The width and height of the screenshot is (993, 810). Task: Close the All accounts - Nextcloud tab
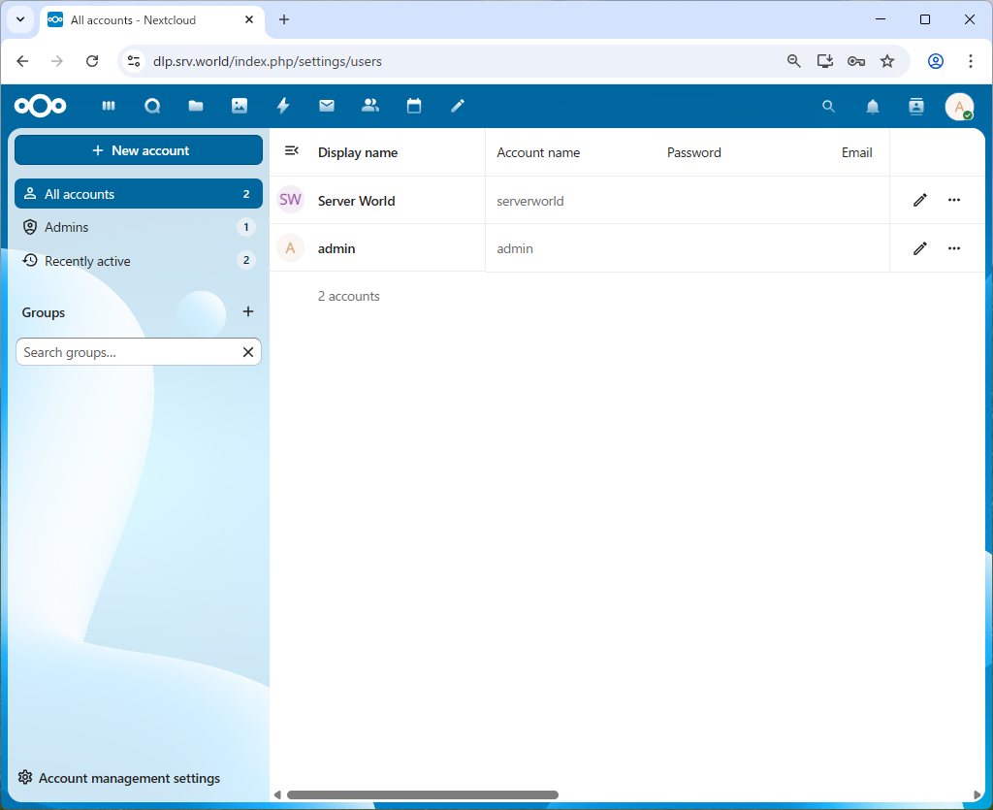coord(249,19)
